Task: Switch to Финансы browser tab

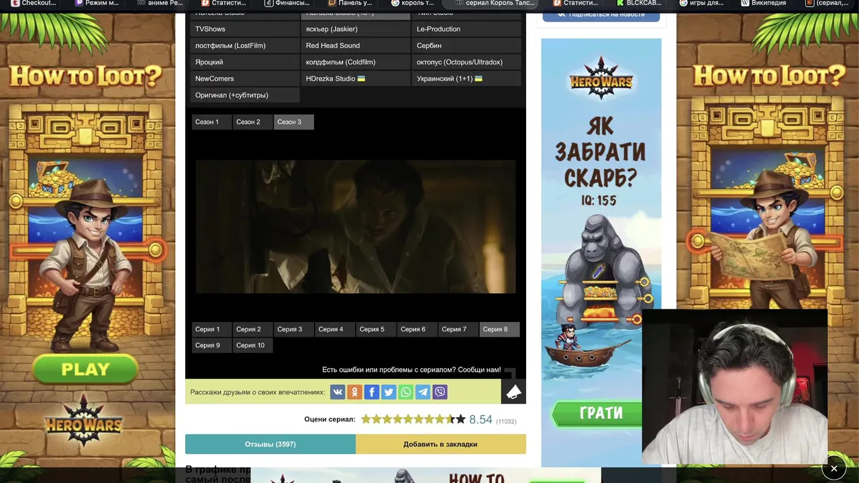Action: click(287, 3)
